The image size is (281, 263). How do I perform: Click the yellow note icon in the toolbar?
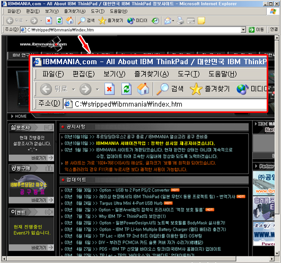pyautogui.click(x=201, y=21)
